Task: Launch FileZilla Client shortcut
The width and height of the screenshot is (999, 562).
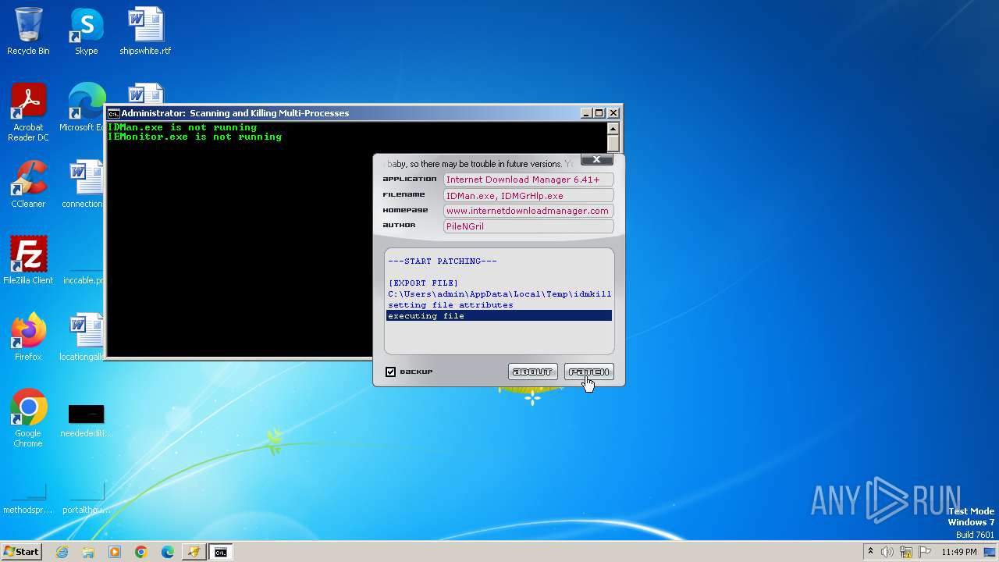Action: tap(28, 261)
